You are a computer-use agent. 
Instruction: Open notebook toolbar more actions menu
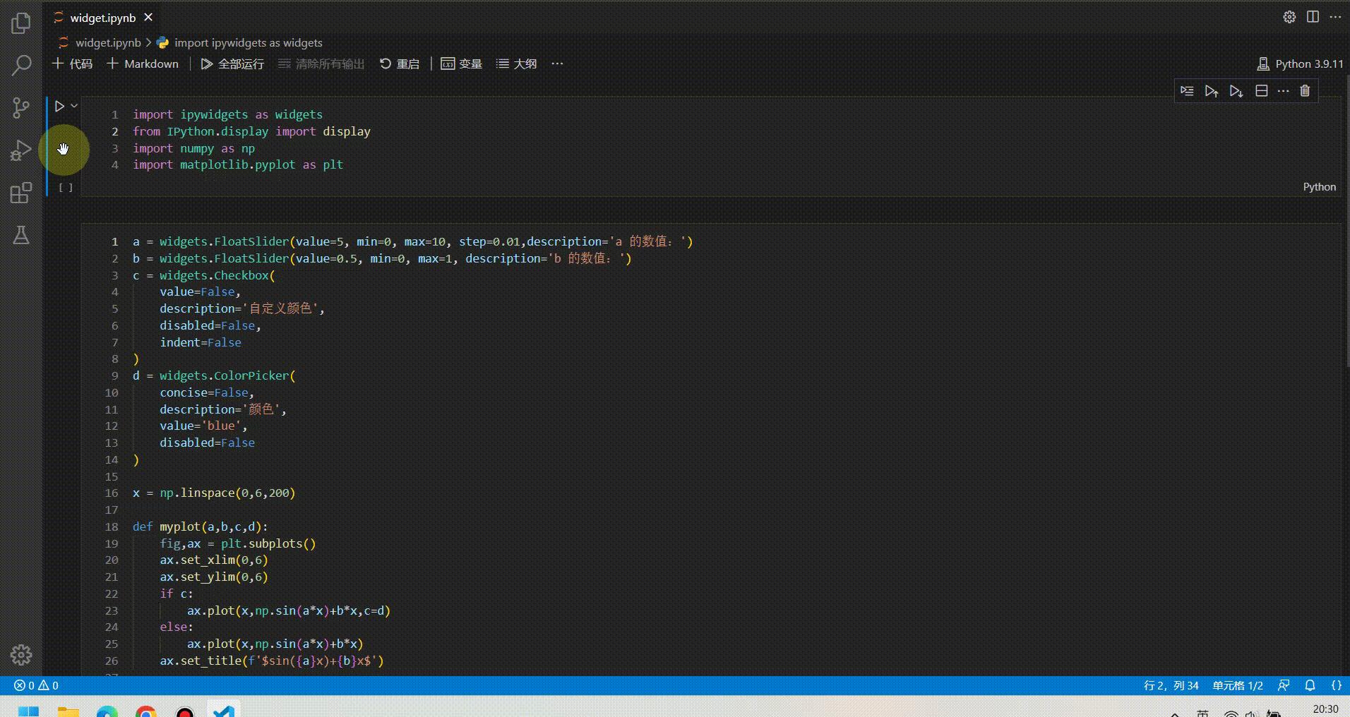557,64
